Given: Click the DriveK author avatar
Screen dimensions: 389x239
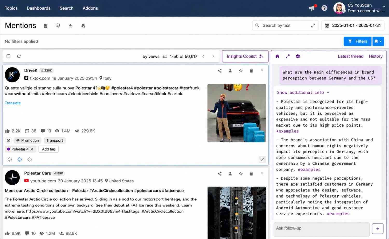Looking at the screenshot, I should coord(12,75).
